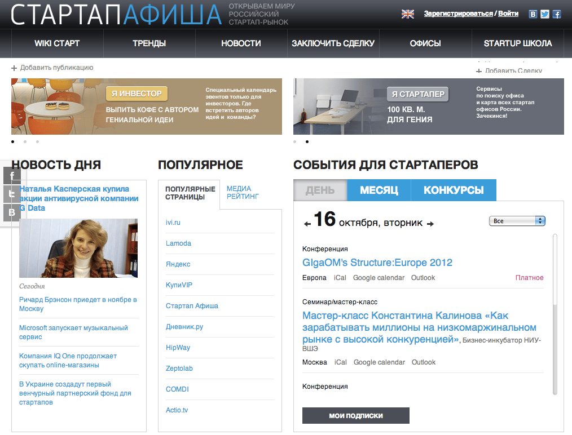572x435 pixels.
Task: Open Дневник.ру popular page link
Action: click(x=184, y=327)
